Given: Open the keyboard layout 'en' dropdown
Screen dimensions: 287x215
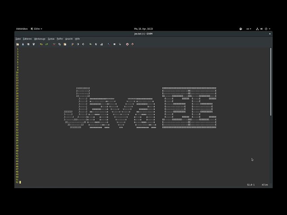Looking at the screenshot, I should 249,29.
